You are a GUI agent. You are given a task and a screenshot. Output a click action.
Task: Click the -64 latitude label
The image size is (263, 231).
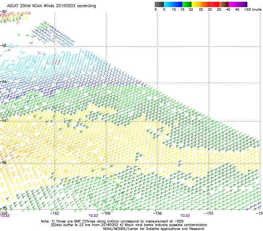click(x=3, y=82)
